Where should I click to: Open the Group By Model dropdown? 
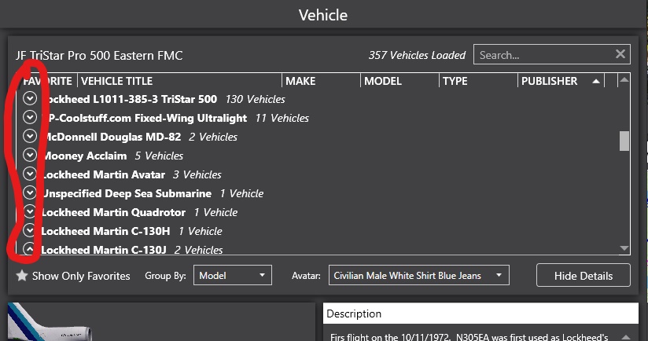tap(233, 275)
